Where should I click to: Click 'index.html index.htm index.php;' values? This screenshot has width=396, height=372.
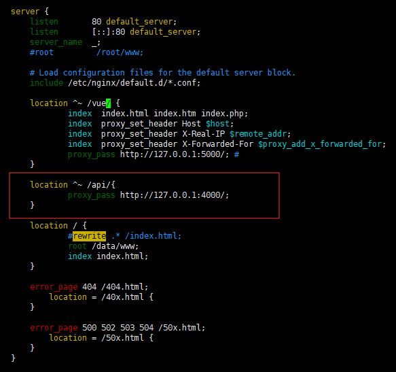tap(175, 114)
